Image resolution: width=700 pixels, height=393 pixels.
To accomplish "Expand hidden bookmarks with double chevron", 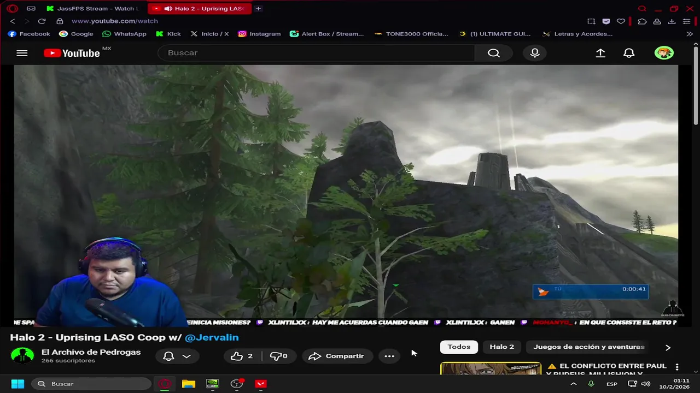I will click(x=690, y=34).
